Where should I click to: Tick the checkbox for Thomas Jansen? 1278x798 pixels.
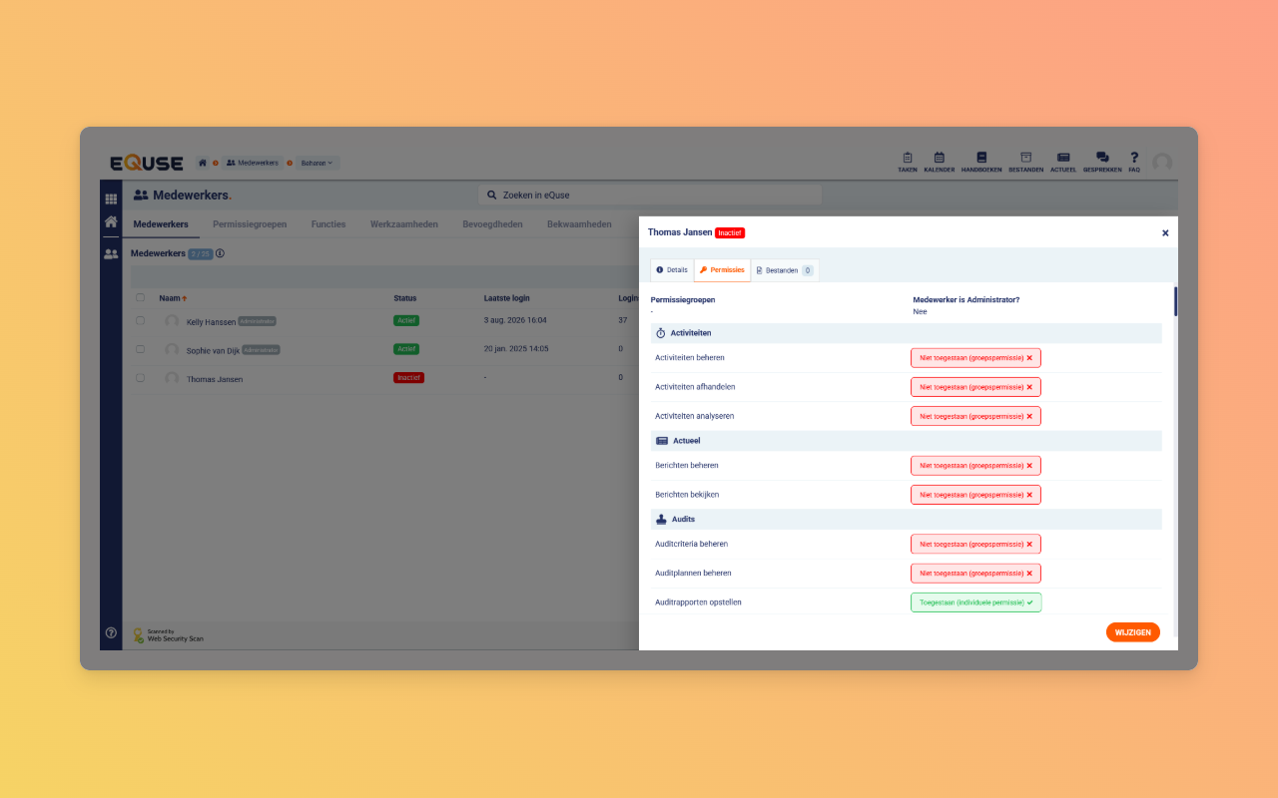pos(140,378)
